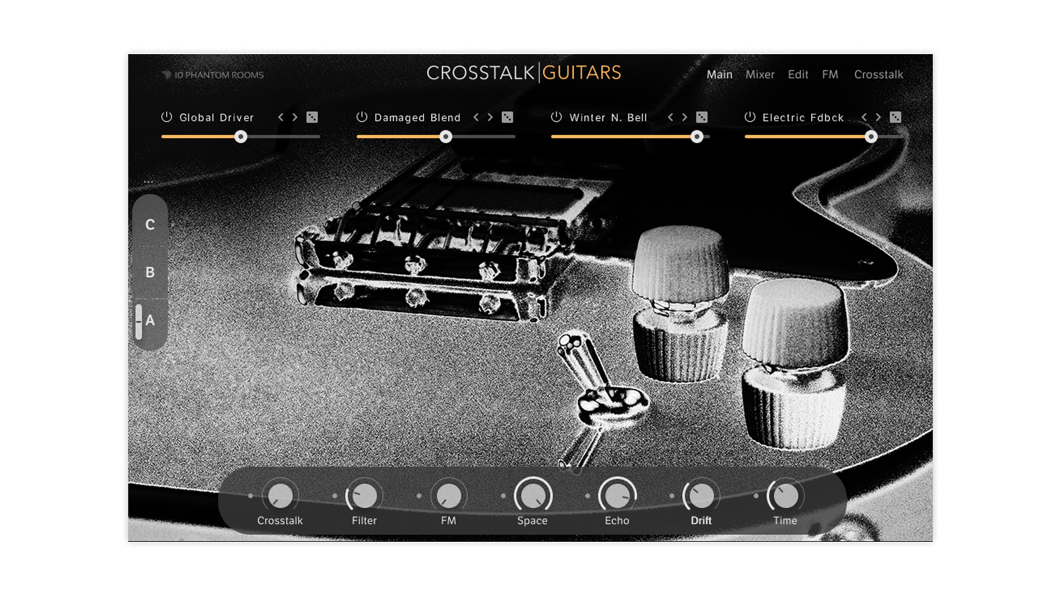Click the Global Driver preset name

coord(217,118)
